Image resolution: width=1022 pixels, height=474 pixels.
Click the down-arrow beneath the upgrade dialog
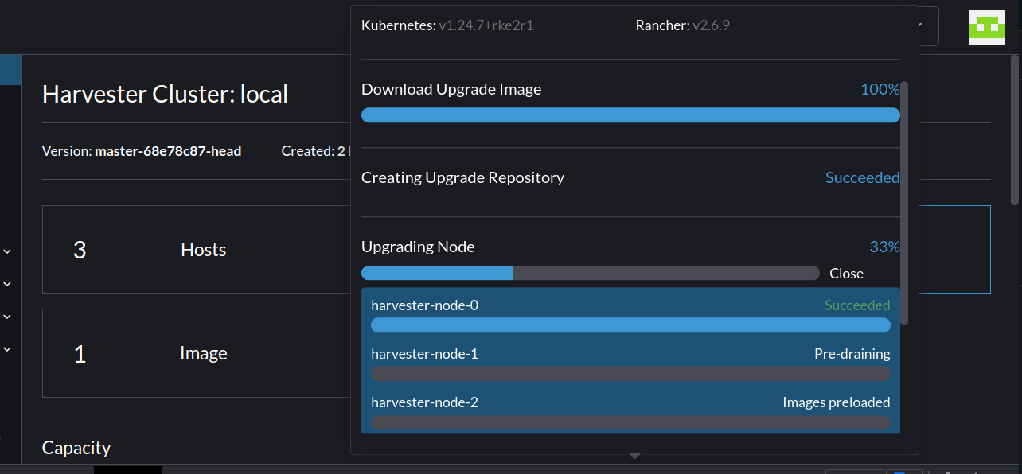tap(634, 456)
